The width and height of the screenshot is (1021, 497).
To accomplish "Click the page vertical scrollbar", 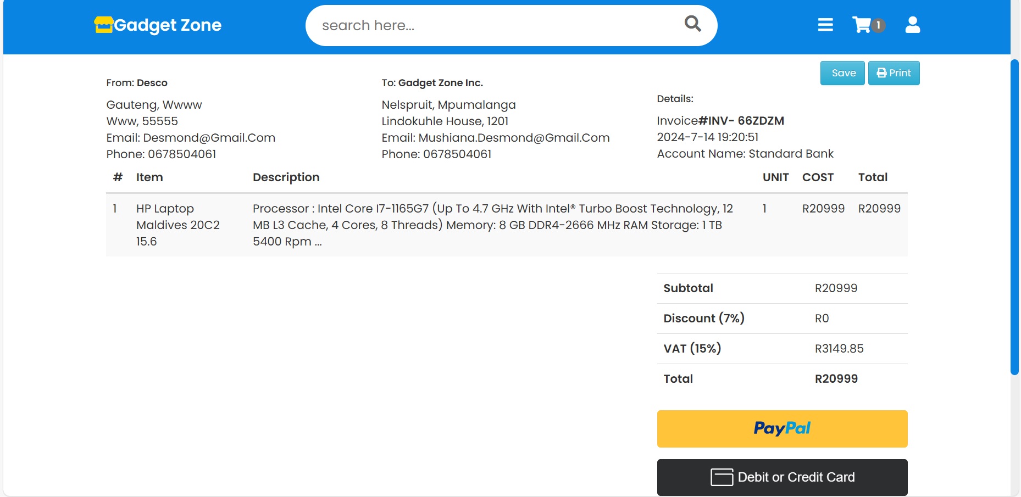I will click(1015, 217).
